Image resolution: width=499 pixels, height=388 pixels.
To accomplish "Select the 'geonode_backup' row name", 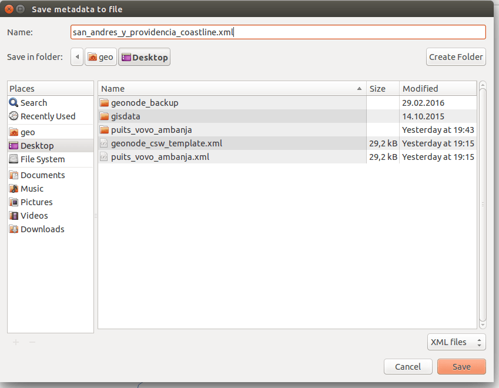I will coord(145,103).
